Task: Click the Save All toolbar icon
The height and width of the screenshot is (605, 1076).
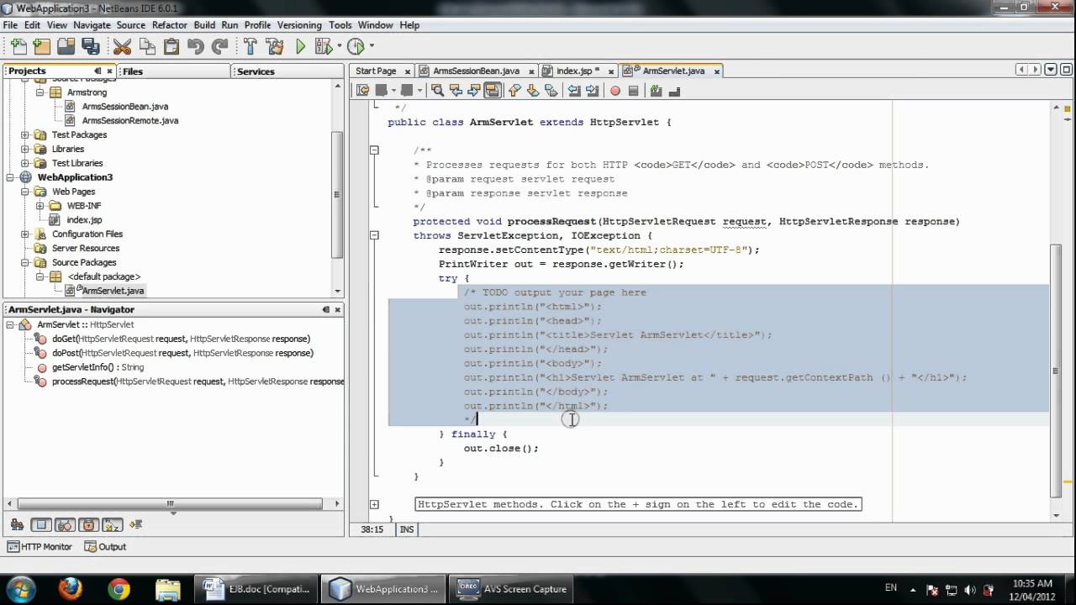Action: click(89, 46)
